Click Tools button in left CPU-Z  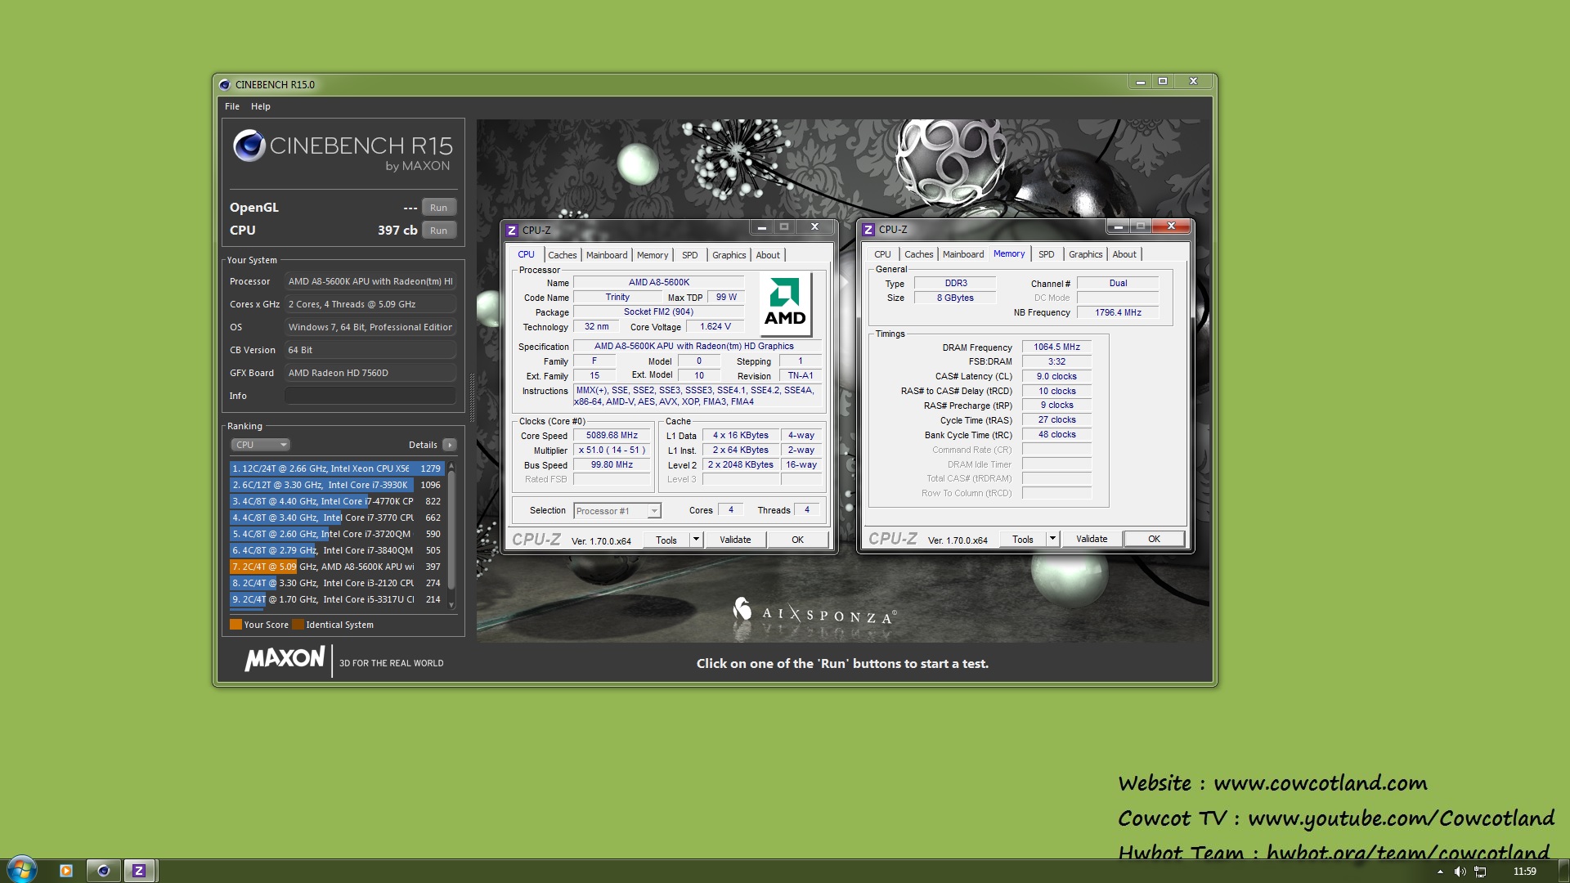click(x=666, y=540)
